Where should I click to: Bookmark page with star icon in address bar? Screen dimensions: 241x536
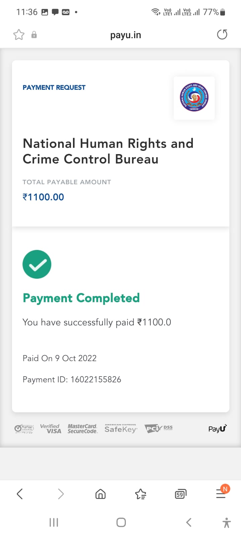point(19,35)
